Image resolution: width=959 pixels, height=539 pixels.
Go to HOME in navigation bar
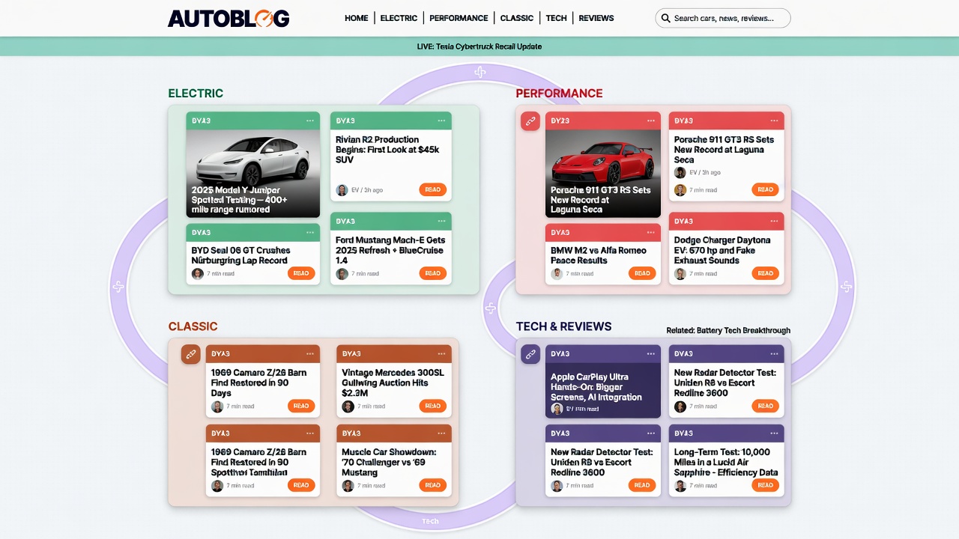pos(356,18)
